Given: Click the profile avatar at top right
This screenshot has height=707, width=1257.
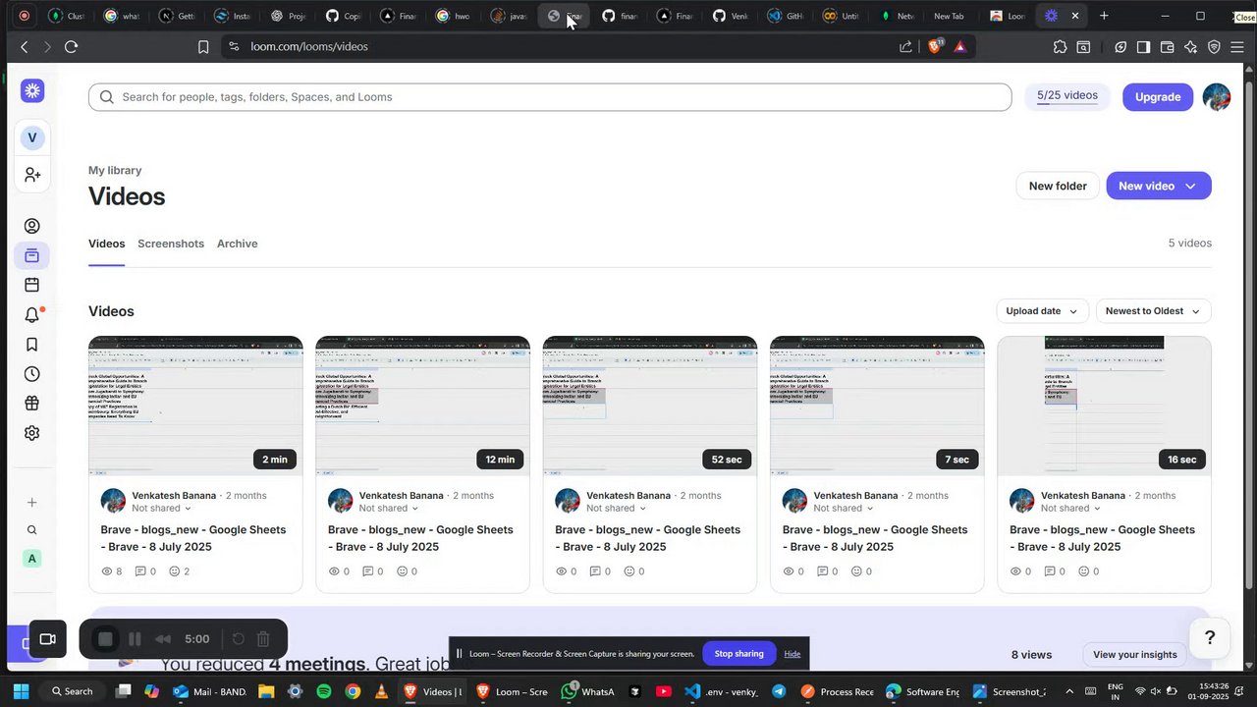Looking at the screenshot, I should 1217,96.
